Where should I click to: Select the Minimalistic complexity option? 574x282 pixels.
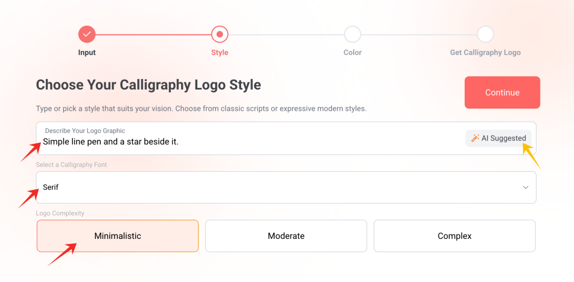(118, 236)
